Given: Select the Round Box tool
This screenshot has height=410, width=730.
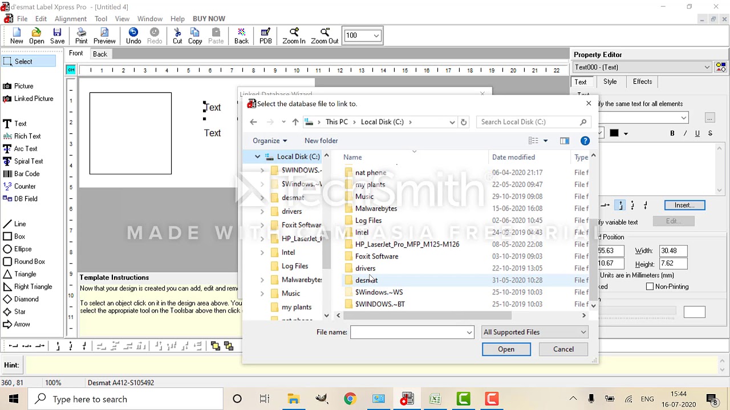Looking at the screenshot, I should pyautogui.click(x=24, y=261).
